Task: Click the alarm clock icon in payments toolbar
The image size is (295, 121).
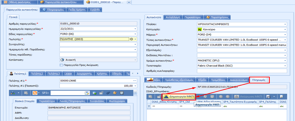Action: [x=212, y=97]
